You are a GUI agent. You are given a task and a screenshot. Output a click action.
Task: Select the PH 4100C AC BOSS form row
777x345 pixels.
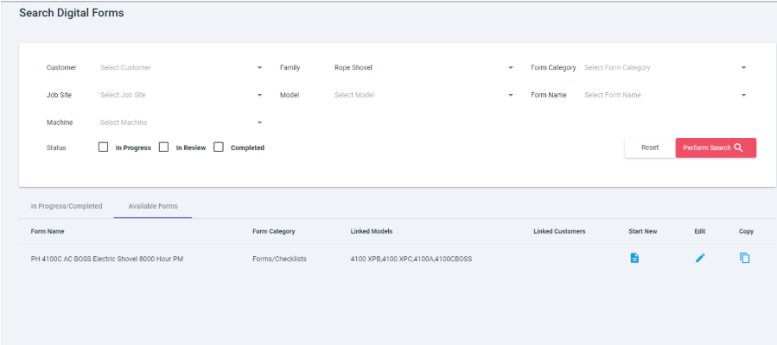(x=106, y=259)
